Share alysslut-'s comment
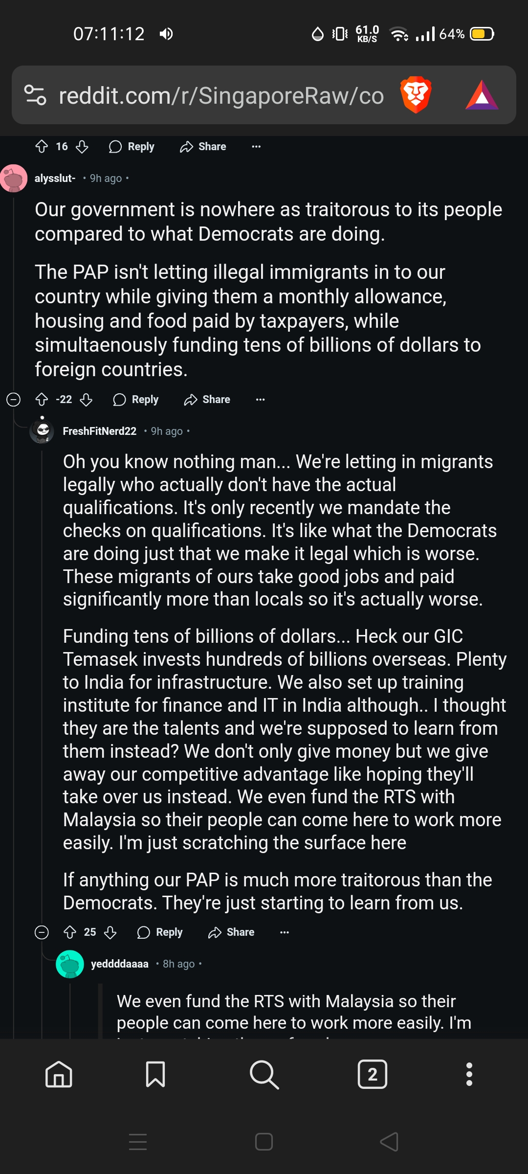 tap(207, 400)
